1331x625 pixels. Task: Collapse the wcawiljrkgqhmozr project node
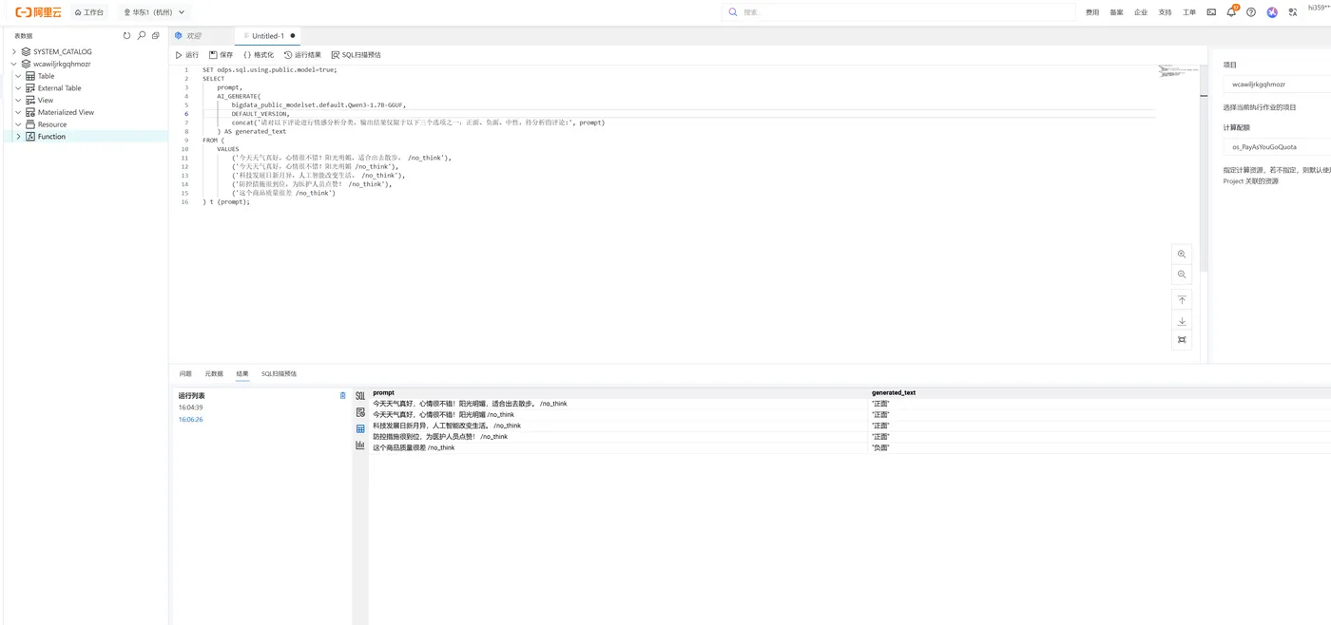[13, 64]
